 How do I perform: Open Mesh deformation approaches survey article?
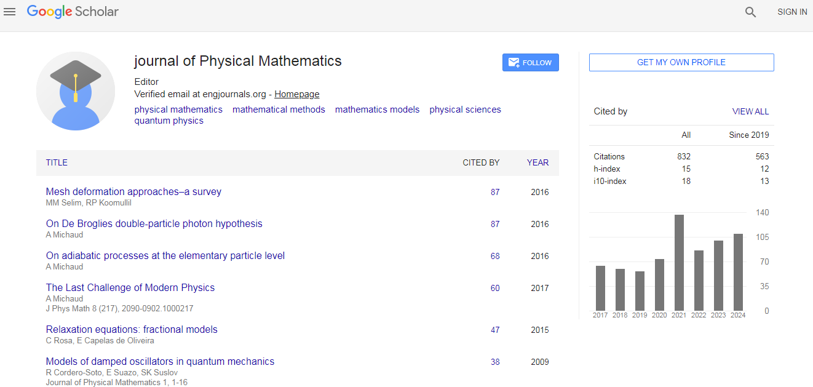[133, 191]
